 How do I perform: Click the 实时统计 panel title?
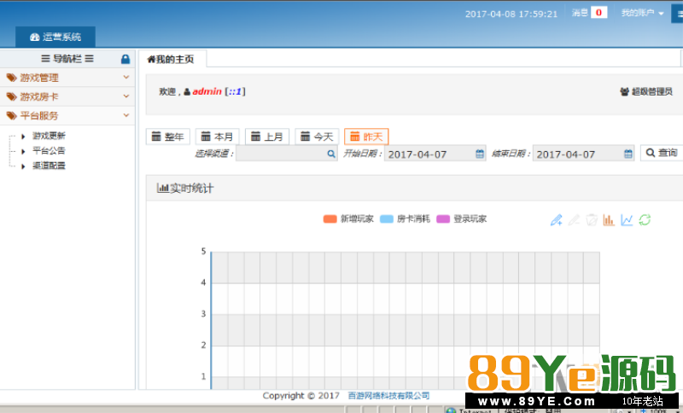point(185,189)
